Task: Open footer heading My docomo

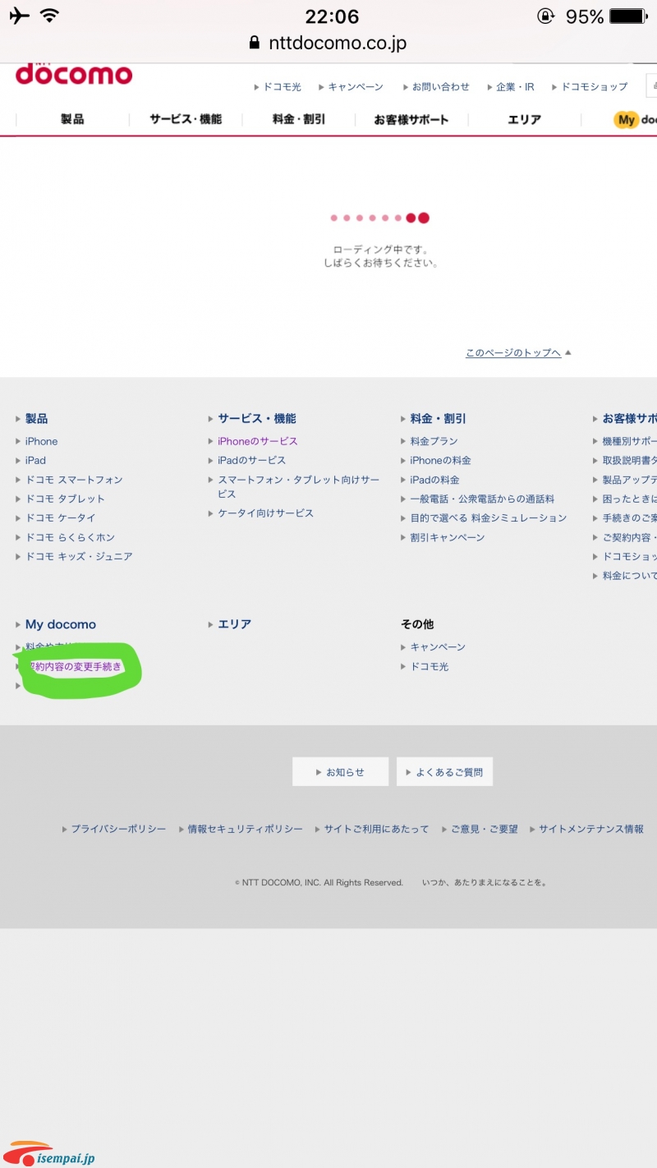Action: pyautogui.click(x=61, y=625)
